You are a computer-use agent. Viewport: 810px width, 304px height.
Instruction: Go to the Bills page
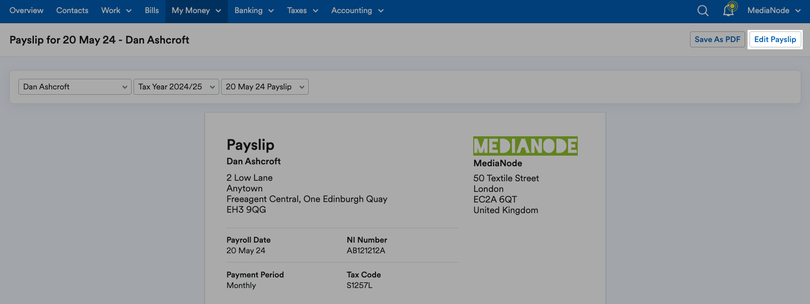pyautogui.click(x=152, y=11)
